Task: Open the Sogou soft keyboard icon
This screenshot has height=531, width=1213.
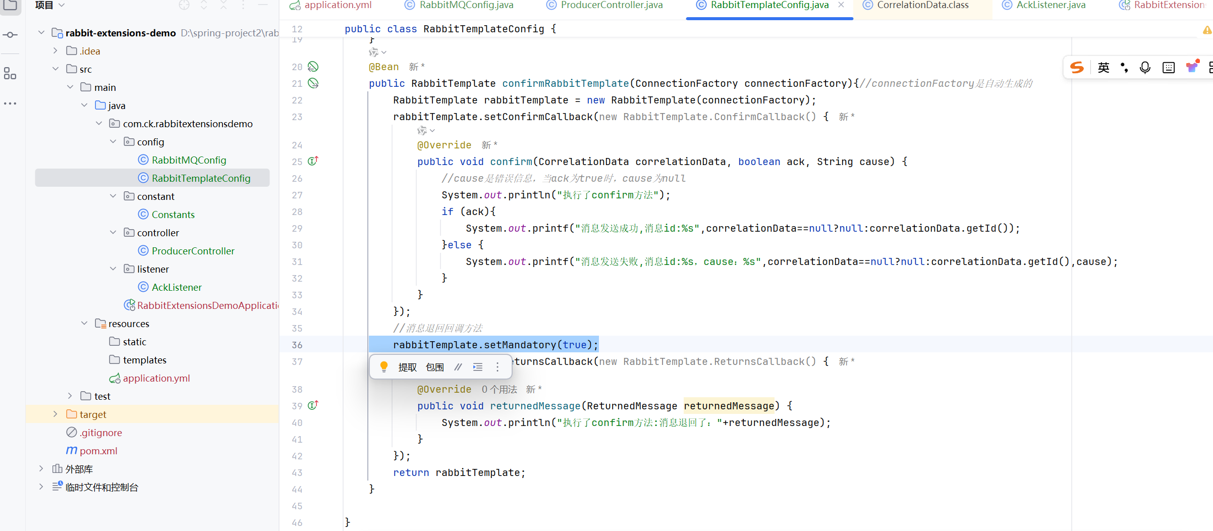Action: (1169, 68)
